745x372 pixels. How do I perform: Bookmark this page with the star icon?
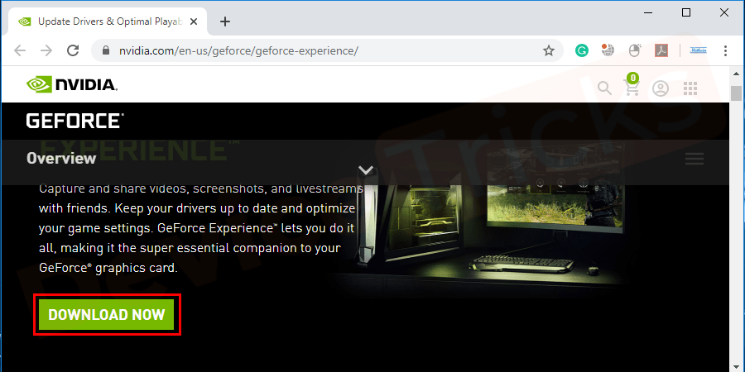(x=549, y=50)
